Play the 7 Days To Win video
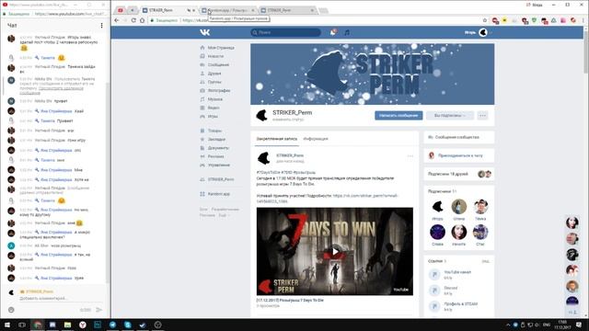This screenshot has height=331, width=589. click(335, 251)
